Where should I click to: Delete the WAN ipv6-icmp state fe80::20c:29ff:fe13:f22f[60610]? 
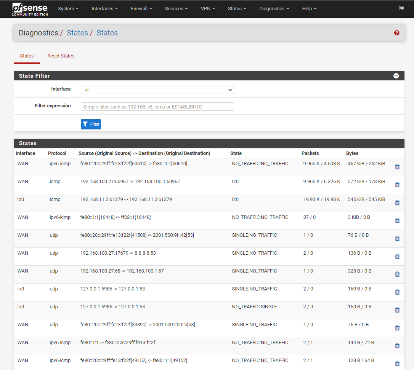click(397, 167)
